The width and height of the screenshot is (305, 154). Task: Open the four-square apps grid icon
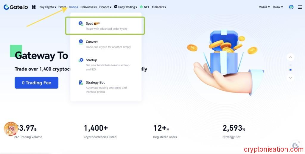[34, 7]
